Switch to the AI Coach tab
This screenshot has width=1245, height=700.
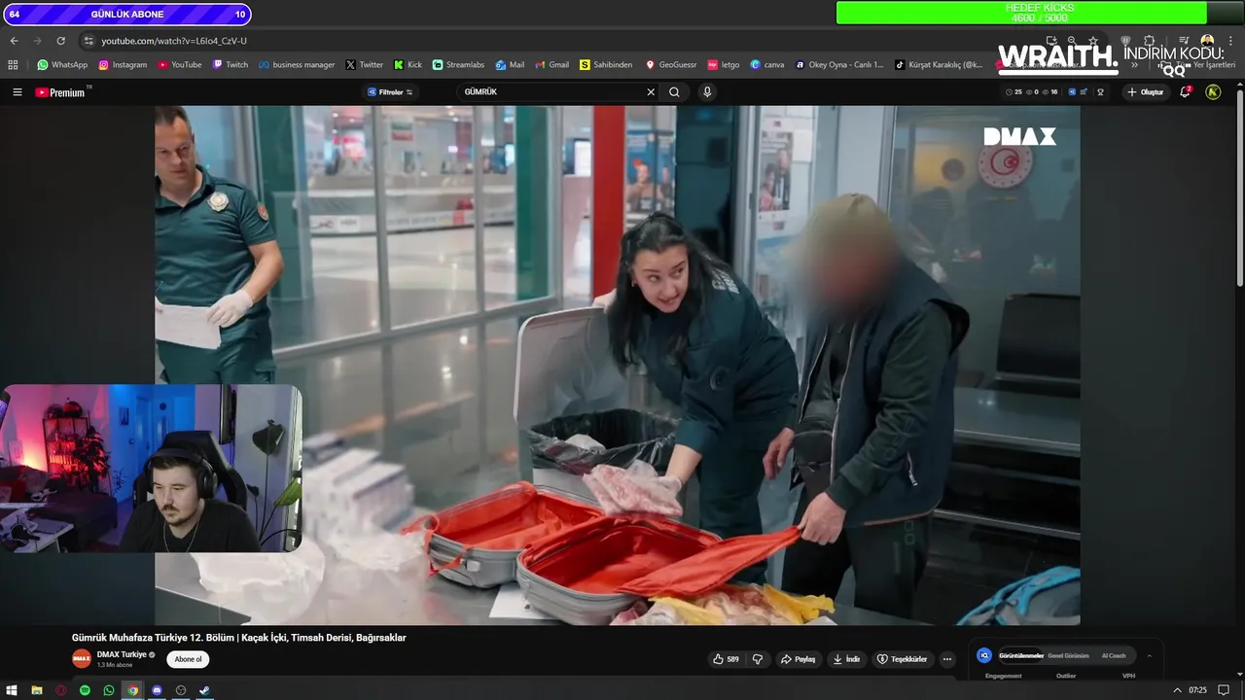(x=1114, y=655)
